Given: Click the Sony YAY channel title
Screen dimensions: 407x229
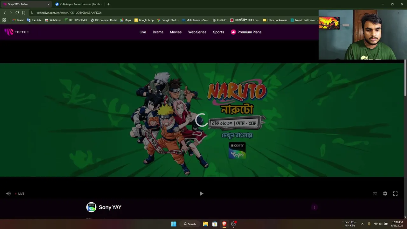Looking at the screenshot, I should click(110, 207).
